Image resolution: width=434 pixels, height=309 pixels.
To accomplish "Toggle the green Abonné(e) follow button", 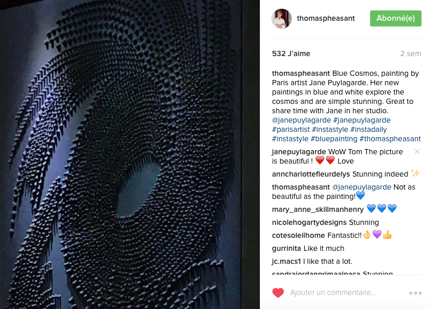I will click(396, 19).
